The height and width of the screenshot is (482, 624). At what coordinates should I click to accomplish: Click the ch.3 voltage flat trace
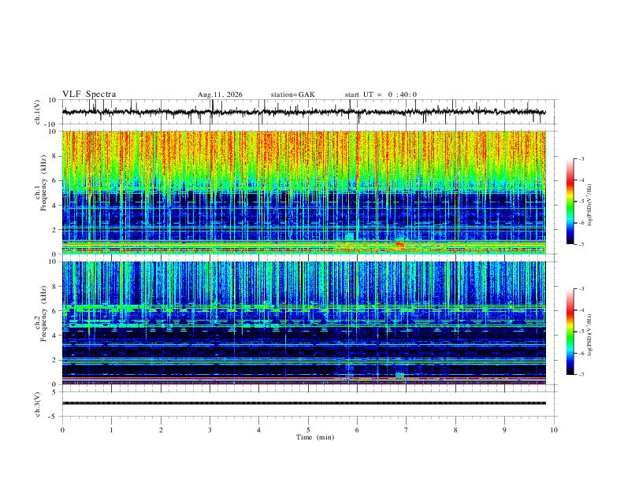(x=303, y=403)
